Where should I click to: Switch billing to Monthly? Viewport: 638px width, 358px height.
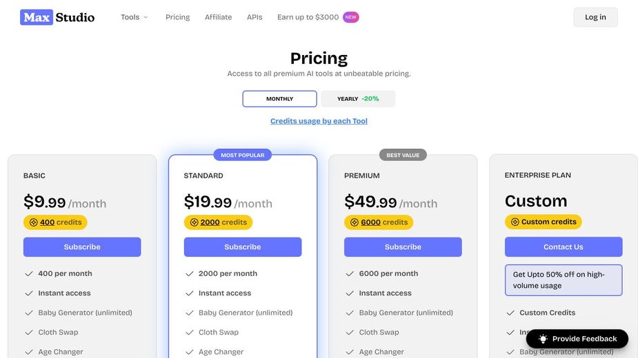click(279, 99)
